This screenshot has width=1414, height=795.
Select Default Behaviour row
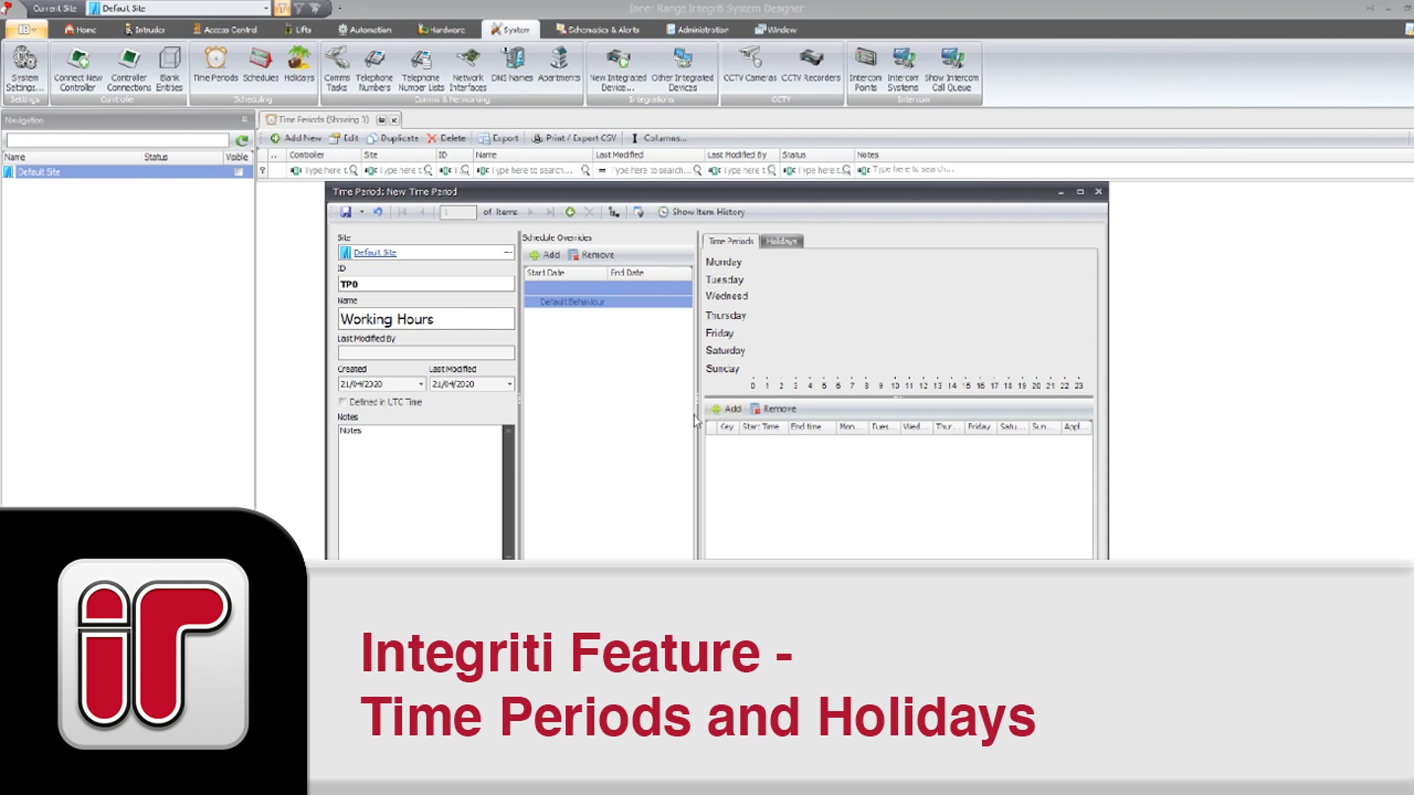click(x=608, y=302)
